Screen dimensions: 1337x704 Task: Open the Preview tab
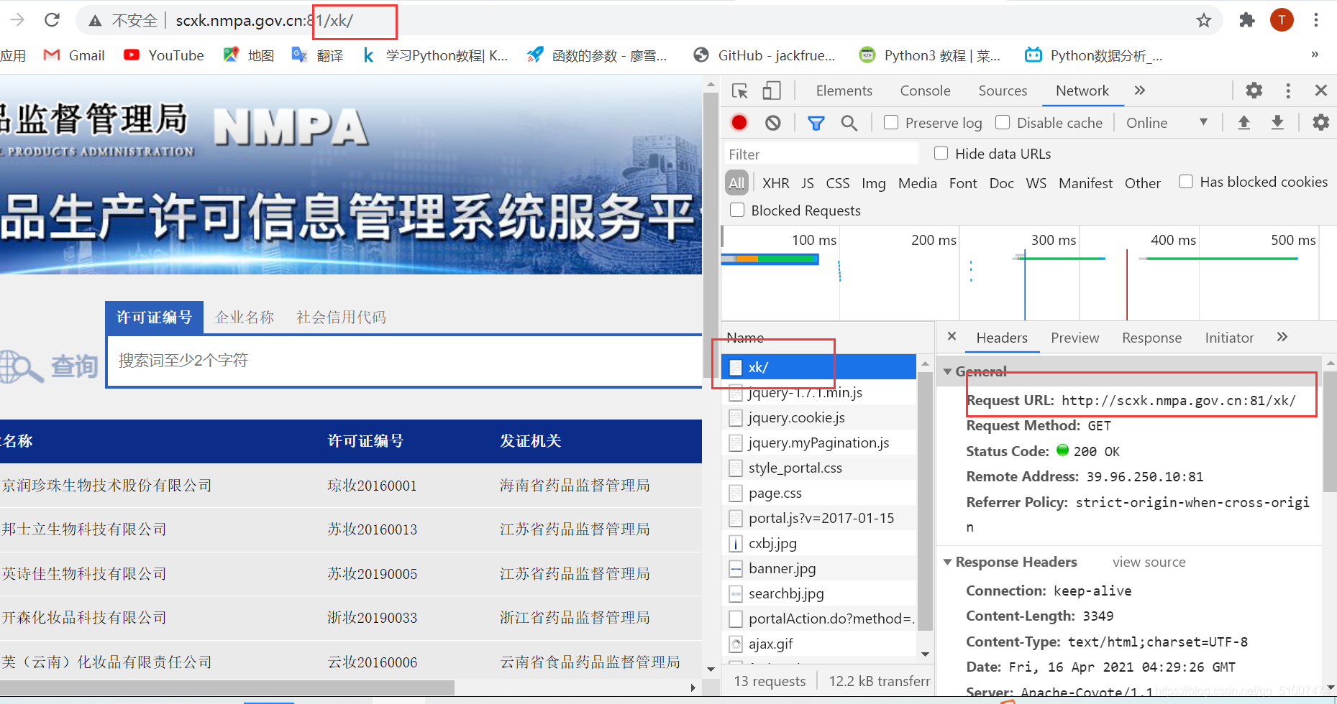1074,338
